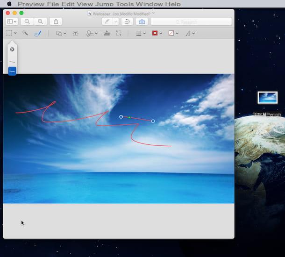Open the Fill Color swatch
The width and height of the screenshot is (285, 257).
click(171, 33)
